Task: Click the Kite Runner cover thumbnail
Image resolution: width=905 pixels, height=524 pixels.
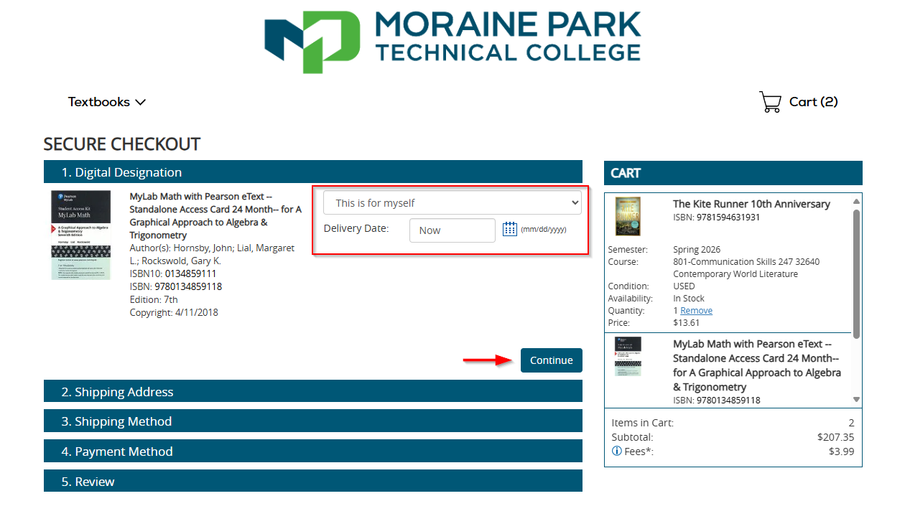Action: tap(627, 217)
